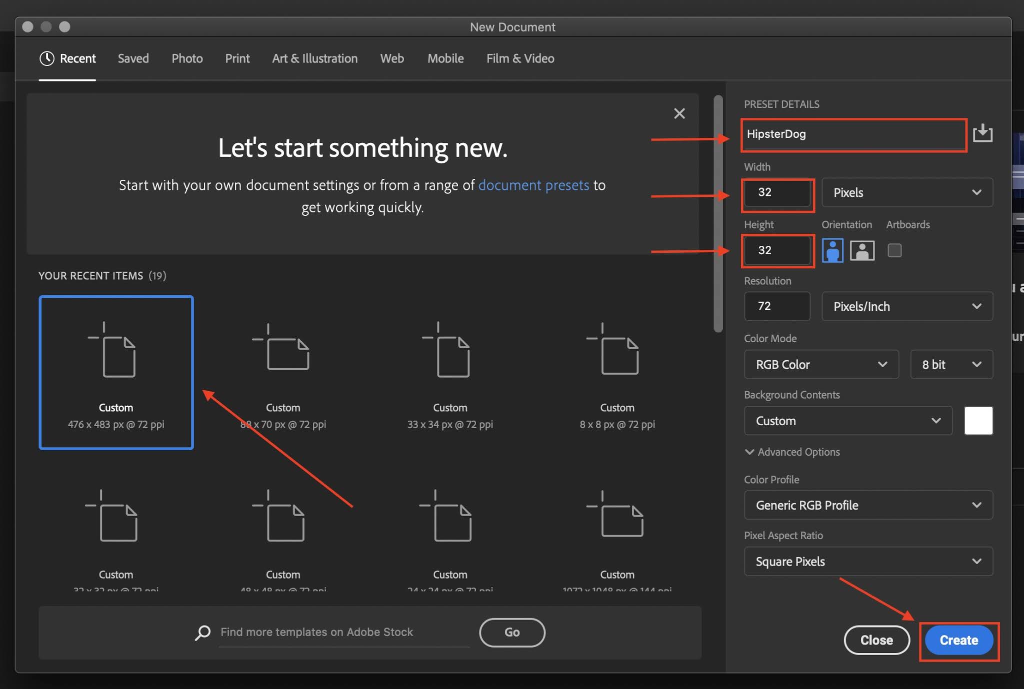Select the Photo tab

click(x=186, y=57)
